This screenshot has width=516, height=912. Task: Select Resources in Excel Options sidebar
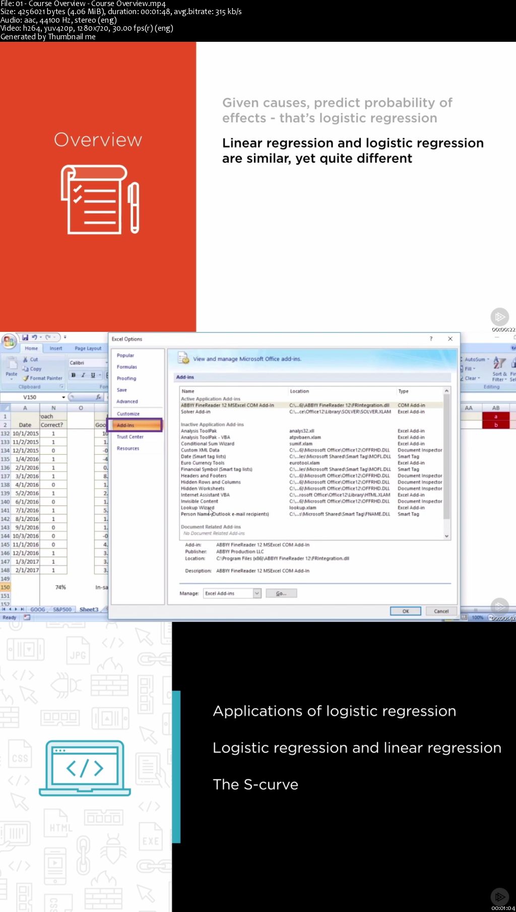[x=128, y=449]
